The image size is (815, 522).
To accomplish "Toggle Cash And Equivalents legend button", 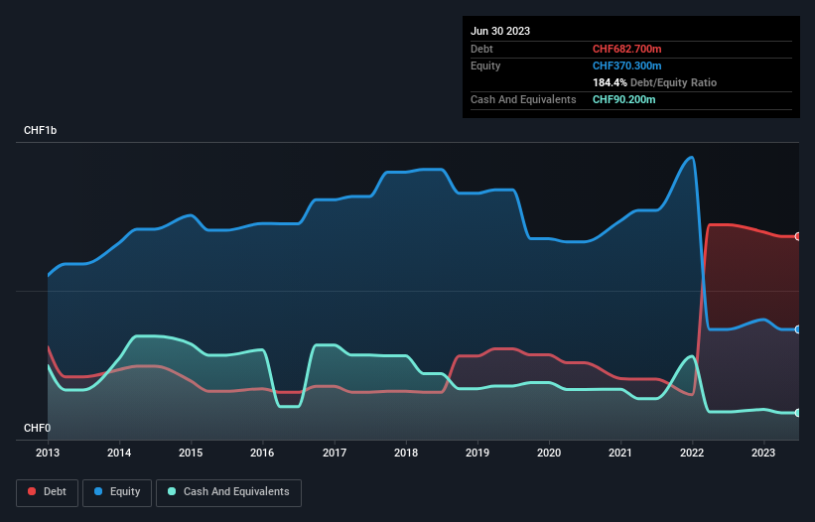I will 228,492.
